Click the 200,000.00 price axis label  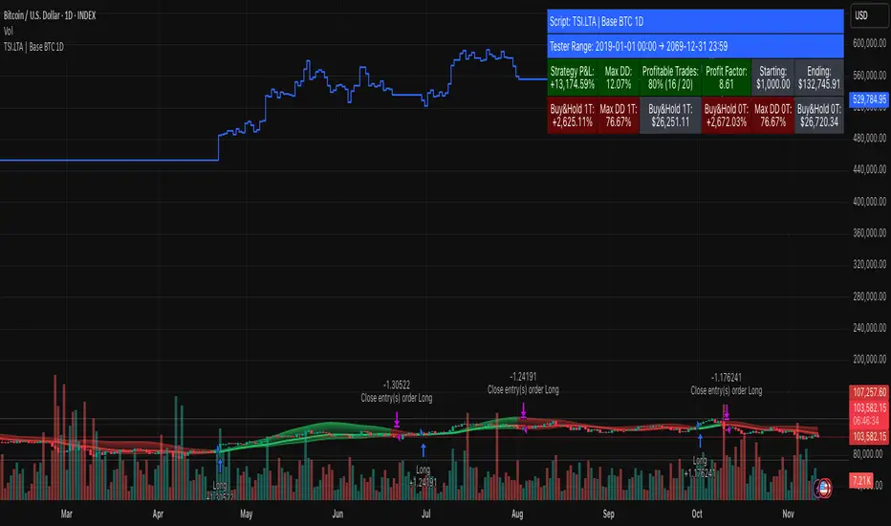click(x=869, y=360)
